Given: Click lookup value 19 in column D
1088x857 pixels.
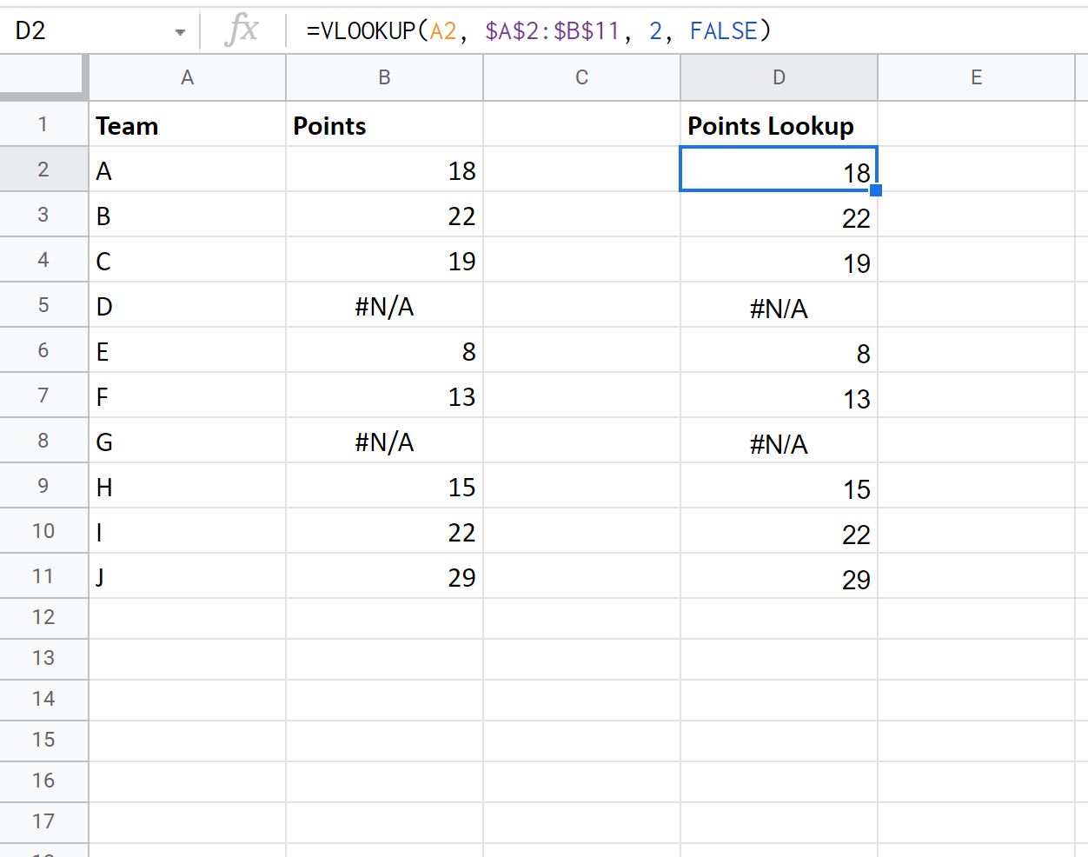Looking at the screenshot, I should click(779, 260).
